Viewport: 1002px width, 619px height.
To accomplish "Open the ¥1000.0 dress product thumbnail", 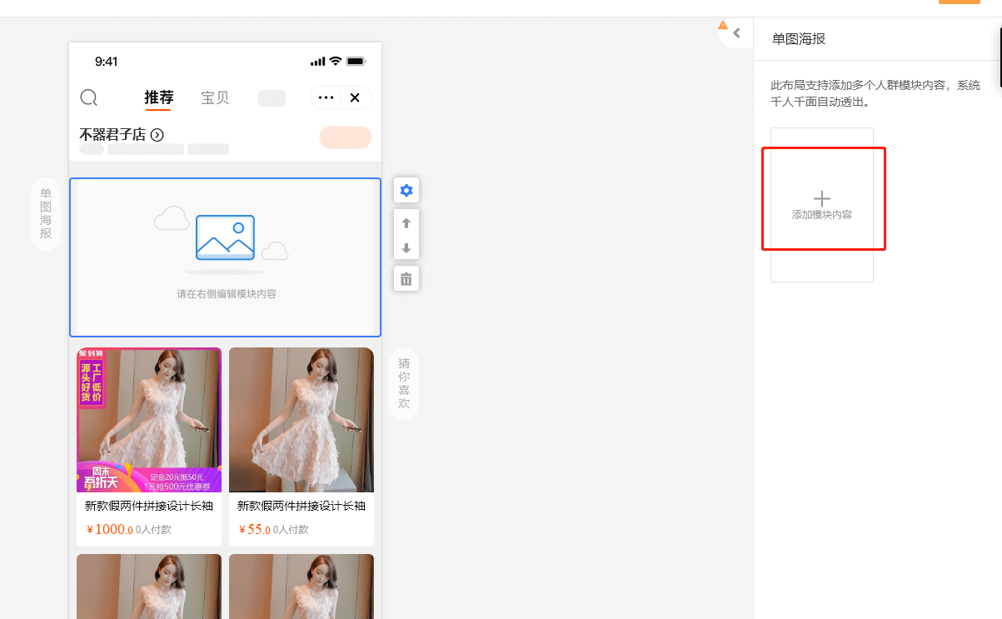I will tap(149, 420).
